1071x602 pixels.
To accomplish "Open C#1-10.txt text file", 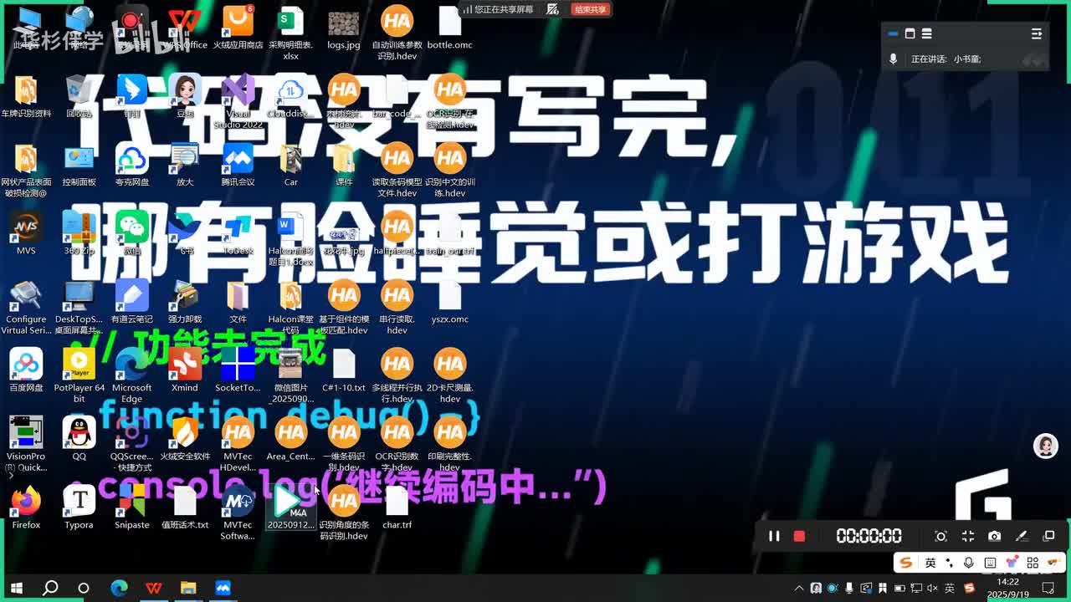I will (344, 371).
